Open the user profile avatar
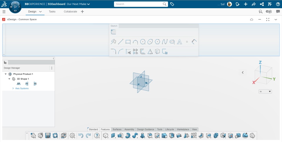This screenshot has width=282, height=142. [x=229, y=4]
